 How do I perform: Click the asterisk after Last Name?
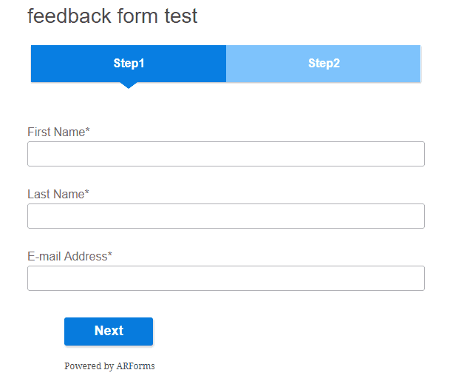(86, 193)
